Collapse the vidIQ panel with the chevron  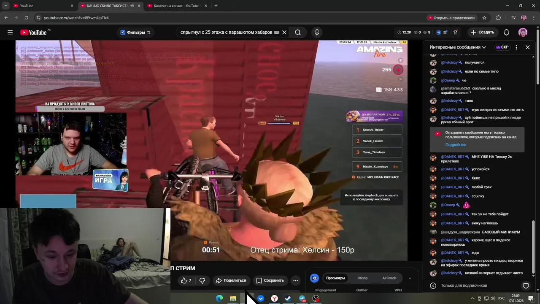click(410, 278)
